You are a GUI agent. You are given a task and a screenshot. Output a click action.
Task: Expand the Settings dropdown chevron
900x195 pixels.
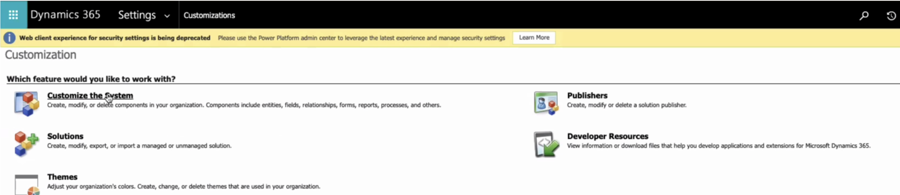[167, 16]
